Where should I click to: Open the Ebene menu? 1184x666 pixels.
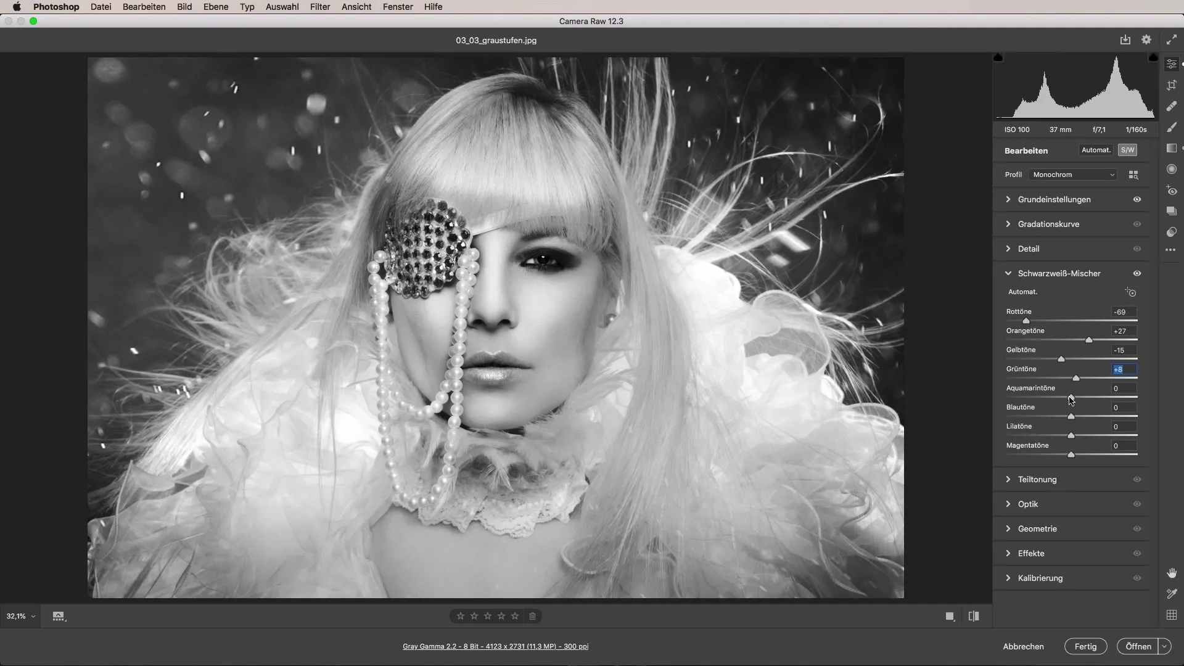pyautogui.click(x=216, y=7)
